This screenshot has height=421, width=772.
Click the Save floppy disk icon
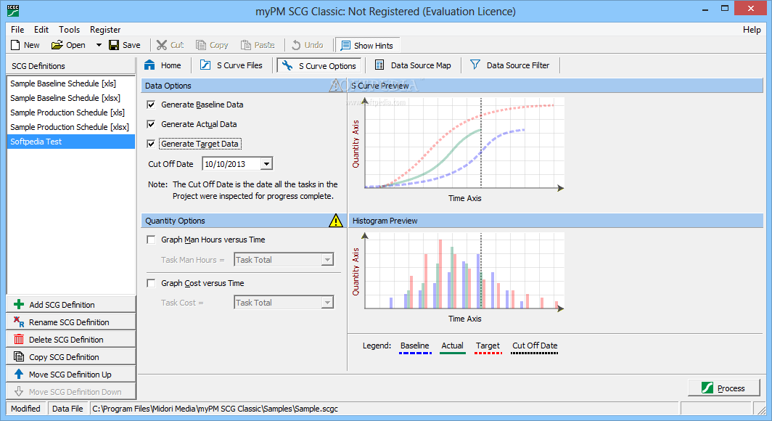(x=114, y=45)
